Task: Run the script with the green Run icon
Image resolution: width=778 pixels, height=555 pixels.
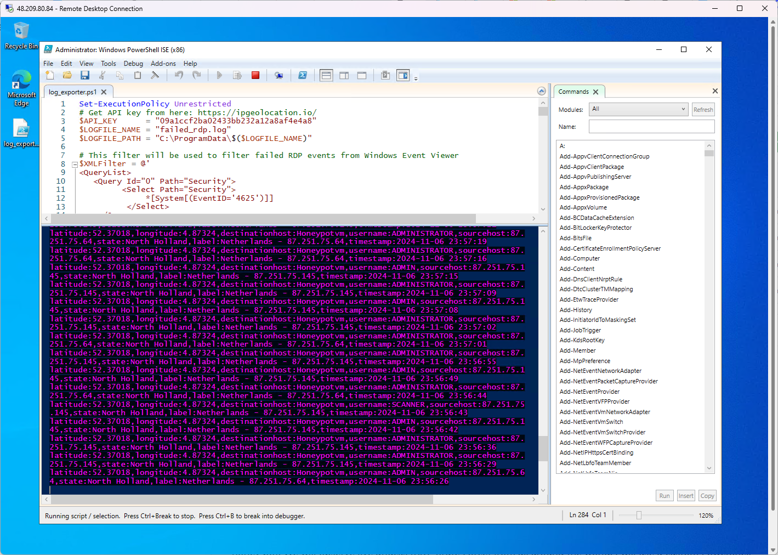Action: point(219,75)
